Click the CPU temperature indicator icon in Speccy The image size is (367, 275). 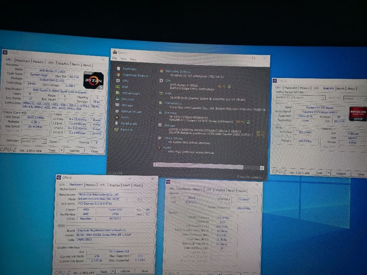click(x=229, y=86)
